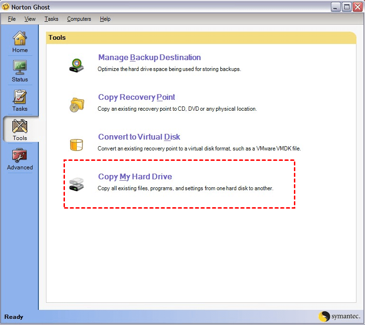Click the 'VMware VMDK file' description text

[x=199, y=149]
